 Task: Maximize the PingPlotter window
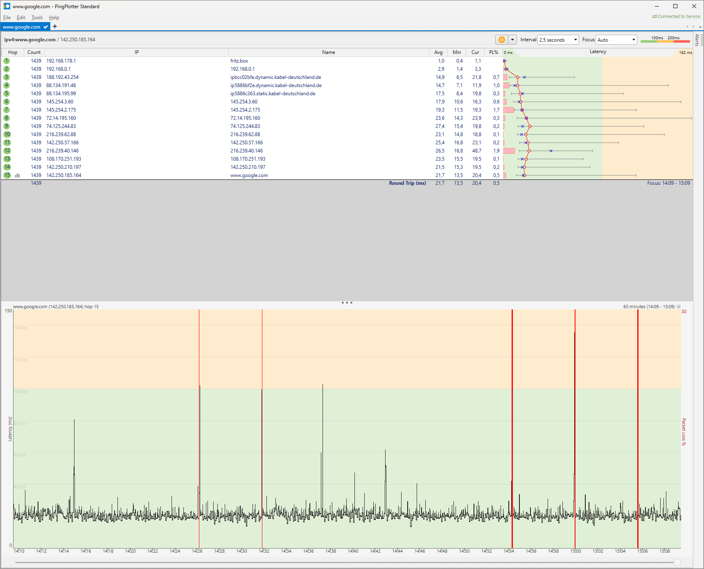(675, 6)
